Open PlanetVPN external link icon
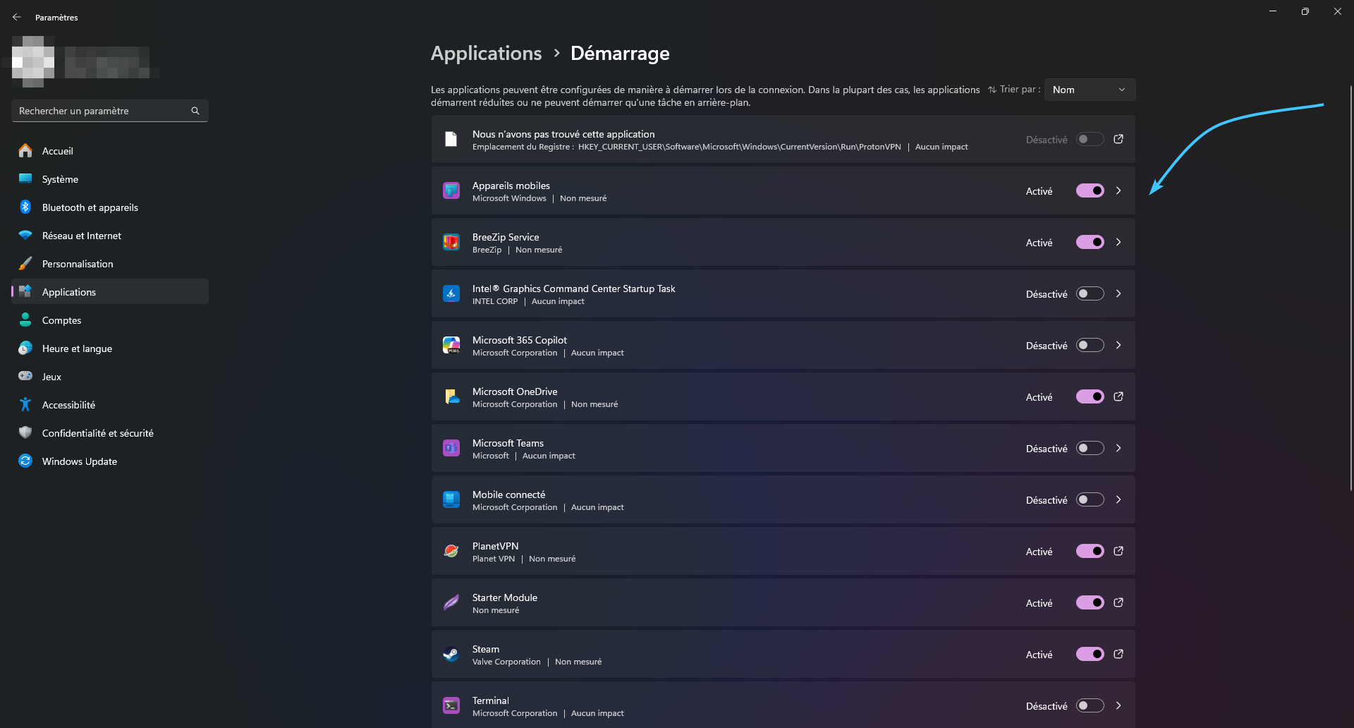 1118,551
